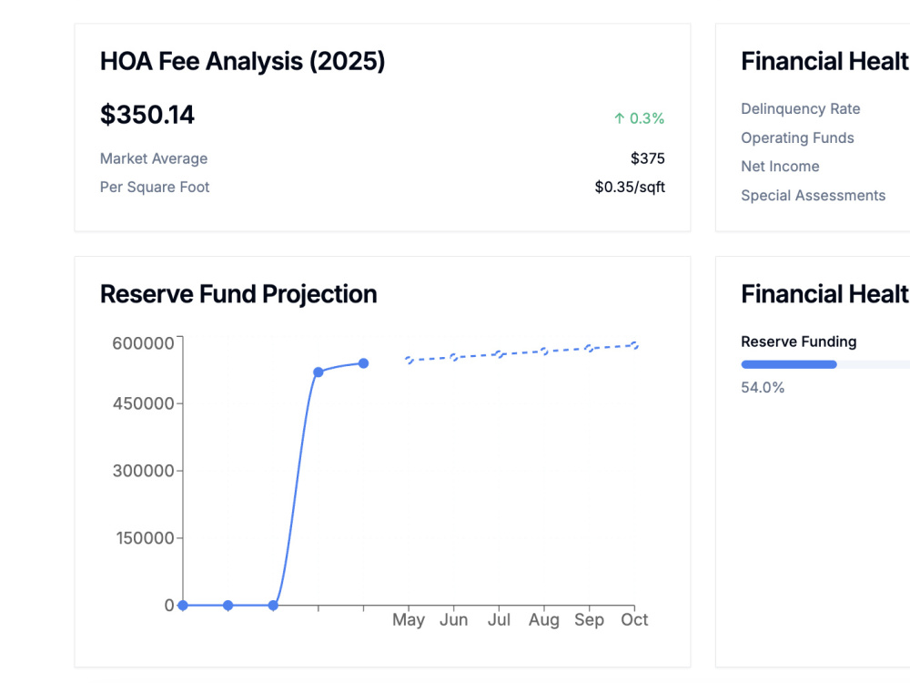This screenshot has height=683, width=910.
Task: Click the green up-arrow trend icon
Action: [619, 118]
